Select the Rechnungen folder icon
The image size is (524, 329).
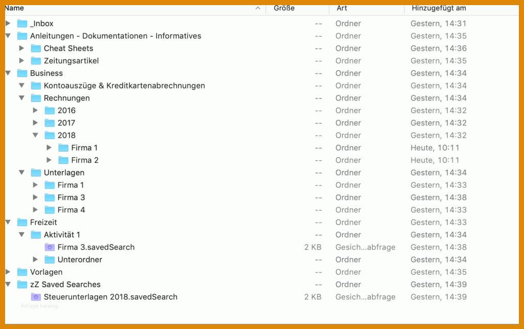point(36,98)
